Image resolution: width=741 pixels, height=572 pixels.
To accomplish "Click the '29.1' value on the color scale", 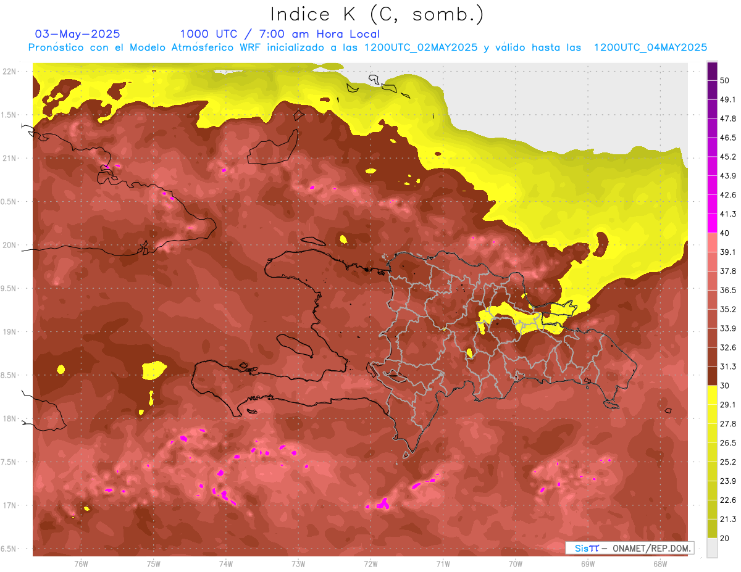I will [x=728, y=405].
